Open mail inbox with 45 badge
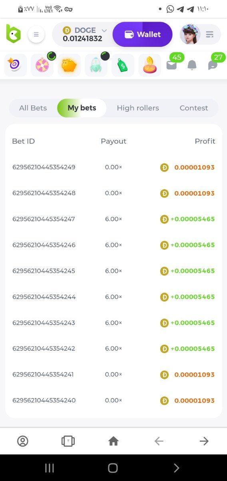 click(172, 64)
